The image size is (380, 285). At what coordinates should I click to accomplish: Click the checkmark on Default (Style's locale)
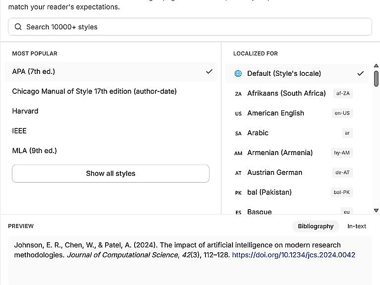click(361, 73)
